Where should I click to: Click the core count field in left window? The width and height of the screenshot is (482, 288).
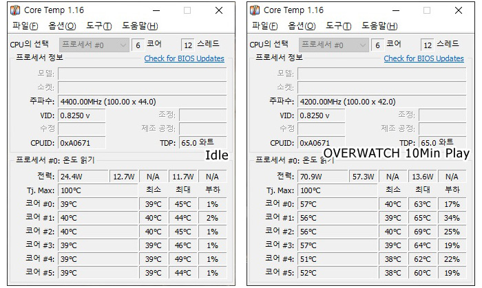pyautogui.click(x=138, y=45)
